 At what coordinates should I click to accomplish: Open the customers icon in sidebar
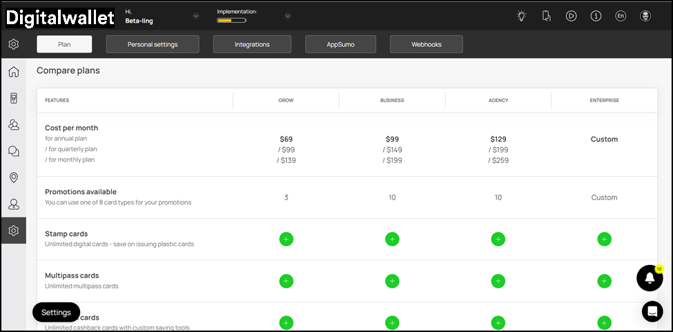(x=13, y=125)
